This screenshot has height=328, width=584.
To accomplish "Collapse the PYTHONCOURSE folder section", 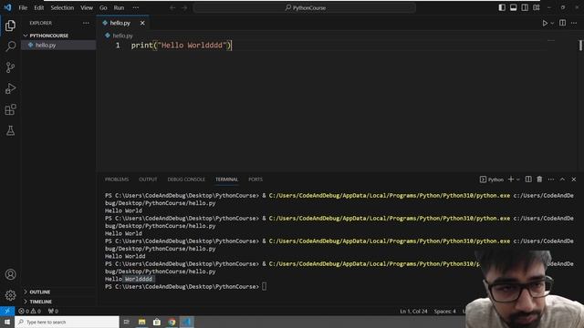I will 58,36.
